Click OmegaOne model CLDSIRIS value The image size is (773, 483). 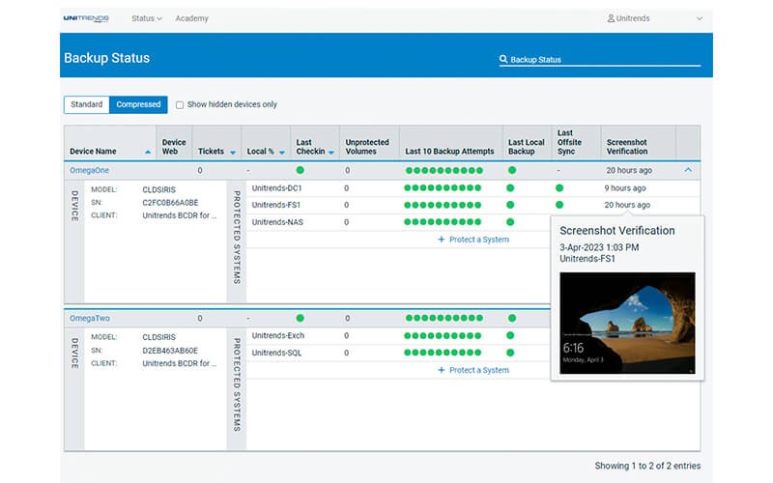coord(158,189)
